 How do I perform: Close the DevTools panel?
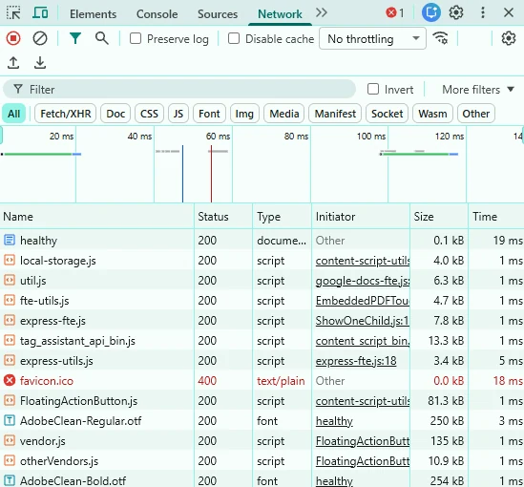click(x=509, y=13)
